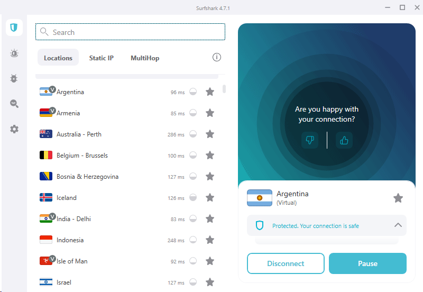This screenshot has height=292, width=423.
Task: Open the VPN shield sidebar icon
Action: pyautogui.click(x=14, y=28)
